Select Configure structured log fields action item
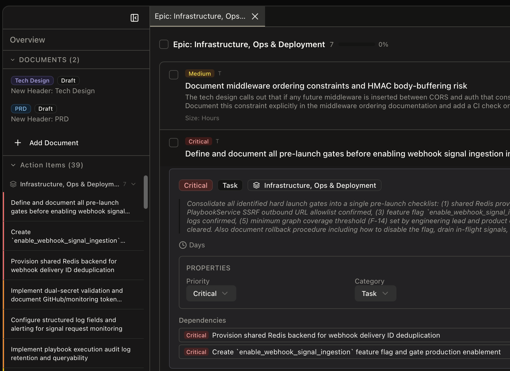This screenshot has width=510, height=371. pyautogui.click(x=67, y=324)
